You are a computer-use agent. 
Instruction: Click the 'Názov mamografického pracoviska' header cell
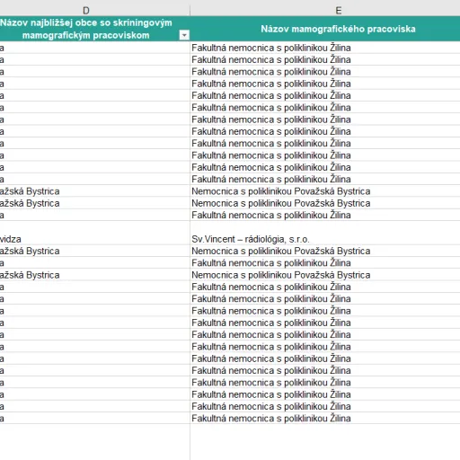coord(325,29)
